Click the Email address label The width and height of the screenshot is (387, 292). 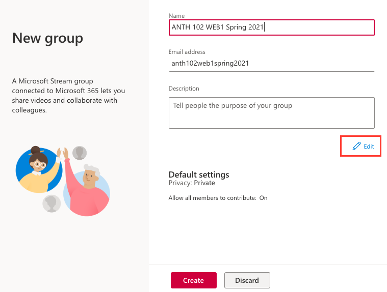[x=187, y=52]
